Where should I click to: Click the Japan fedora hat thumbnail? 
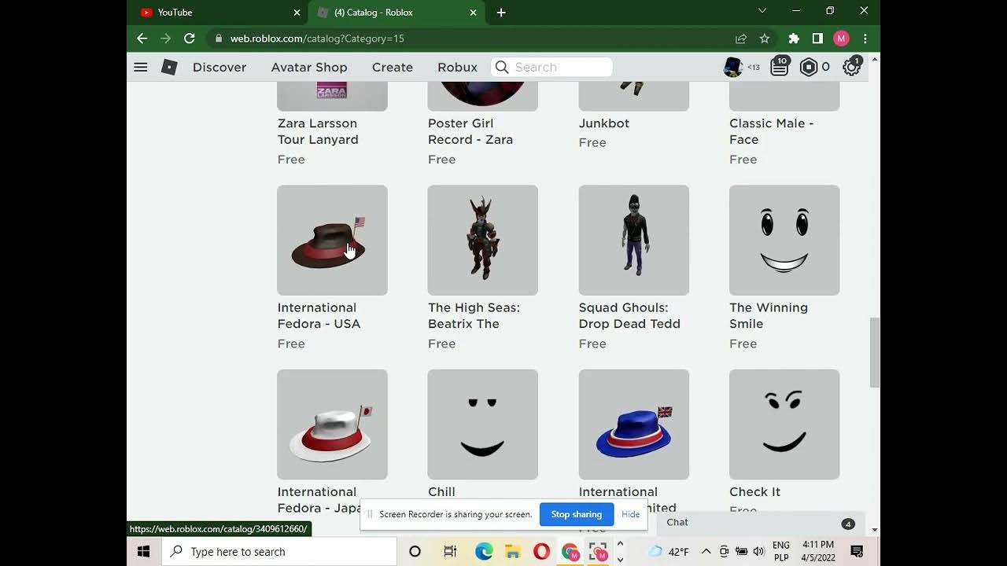pyautogui.click(x=332, y=424)
